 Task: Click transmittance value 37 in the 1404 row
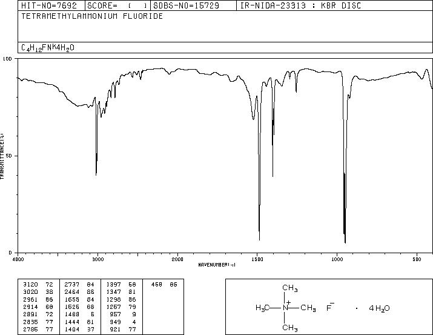(x=91, y=330)
